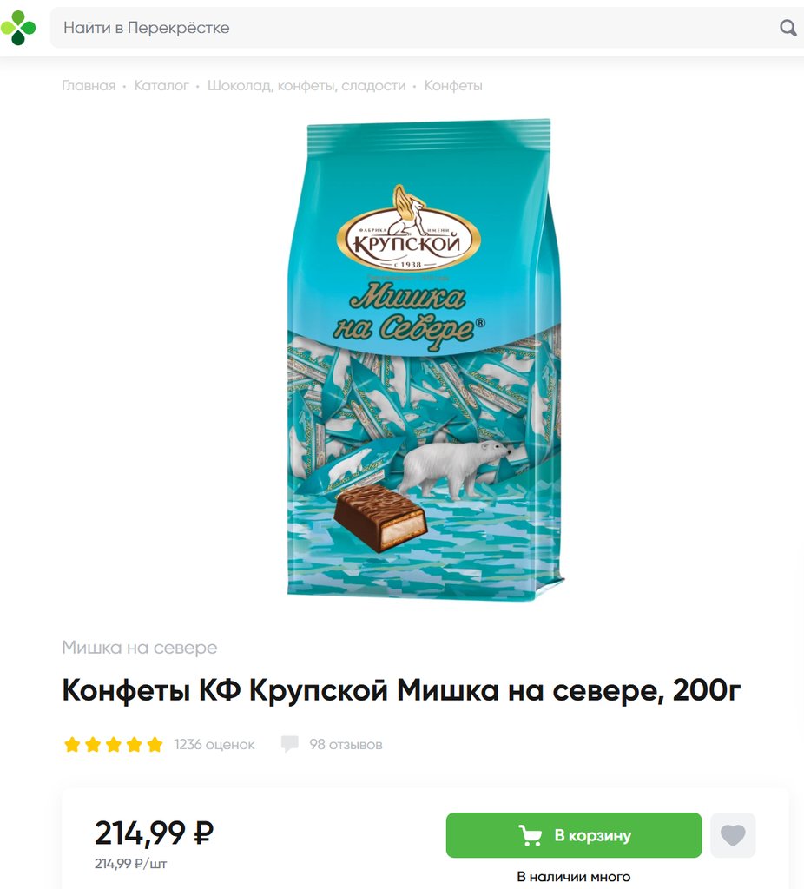Click the cart icon in the green button
The width and height of the screenshot is (804, 889).
pyautogui.click(x=530, y=835)
